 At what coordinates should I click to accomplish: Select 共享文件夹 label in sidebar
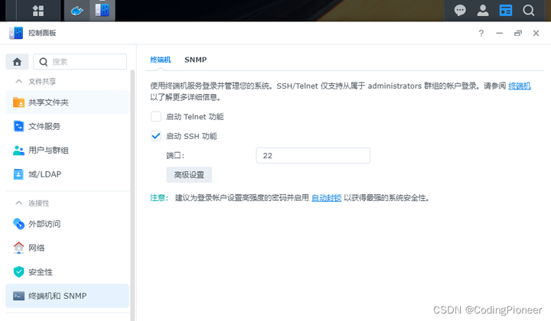pyautogui.click(x=48, y=102)
